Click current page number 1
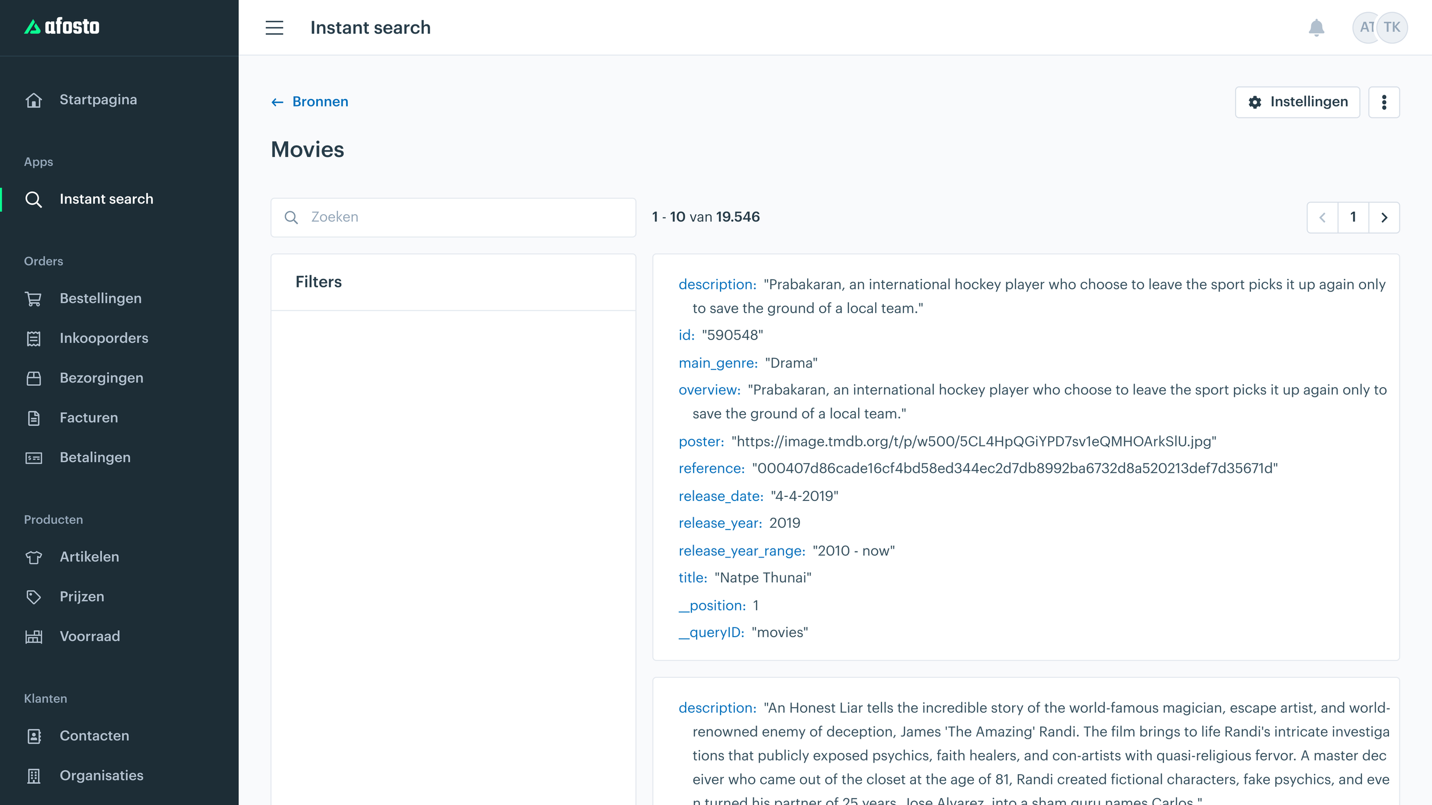The height and width of the screenshot is (805, 1432). point(1353,218)
